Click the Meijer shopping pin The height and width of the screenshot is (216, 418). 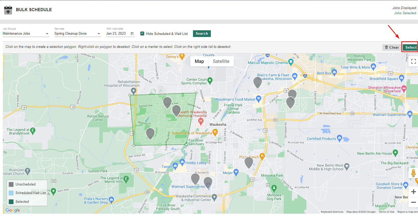pos(236,172)
